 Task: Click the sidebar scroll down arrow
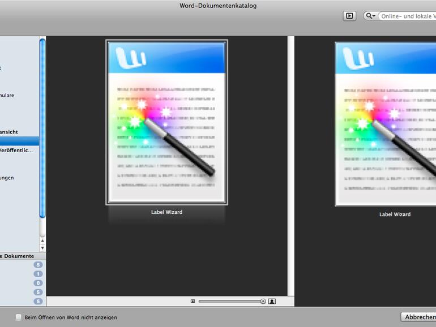(42, 248)
